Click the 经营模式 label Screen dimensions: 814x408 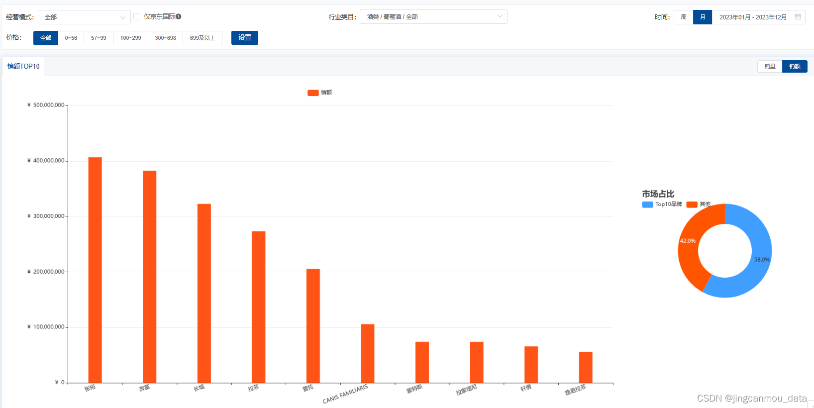coord(20,17)
